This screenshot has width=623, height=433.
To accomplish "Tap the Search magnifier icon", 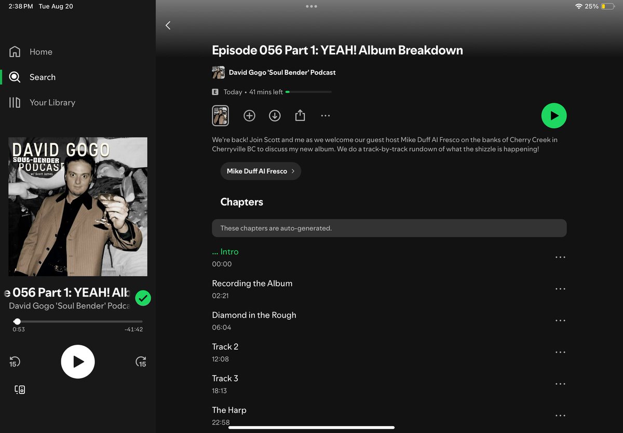I will 15,77.
